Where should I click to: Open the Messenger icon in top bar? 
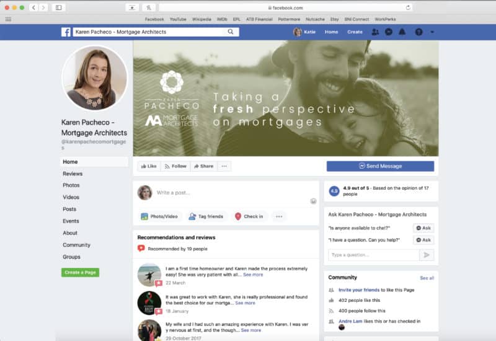[x=389, y=32]
